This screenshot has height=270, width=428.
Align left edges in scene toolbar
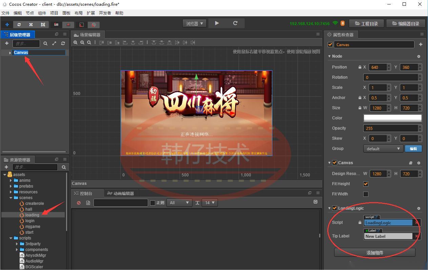click(x=125, y=42)
